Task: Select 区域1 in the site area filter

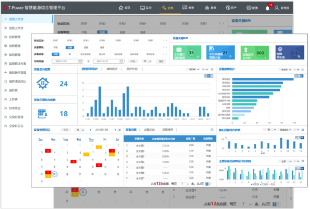Action: pos(55,40)
